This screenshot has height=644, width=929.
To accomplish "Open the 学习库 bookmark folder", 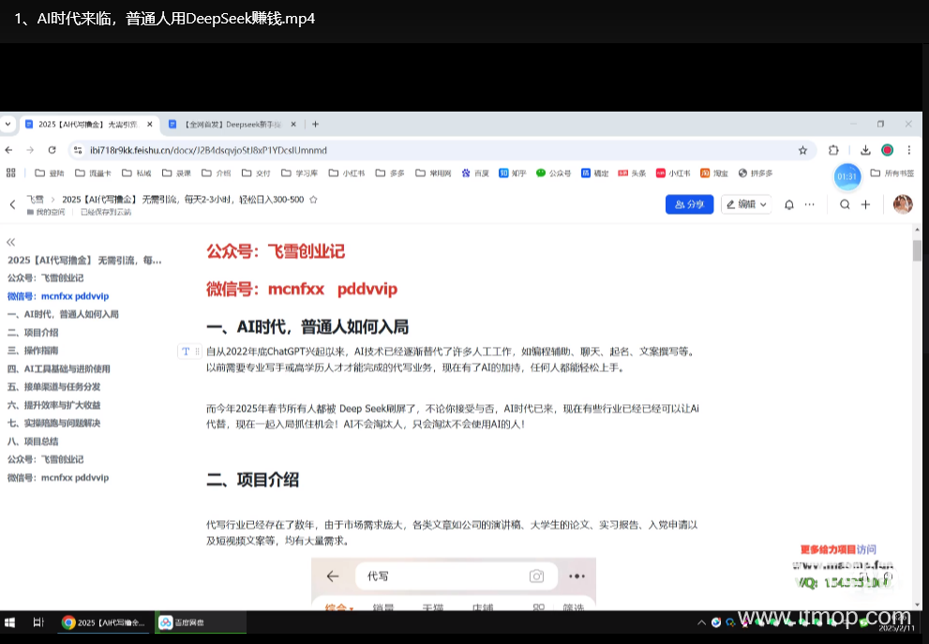I will (299, 173).
